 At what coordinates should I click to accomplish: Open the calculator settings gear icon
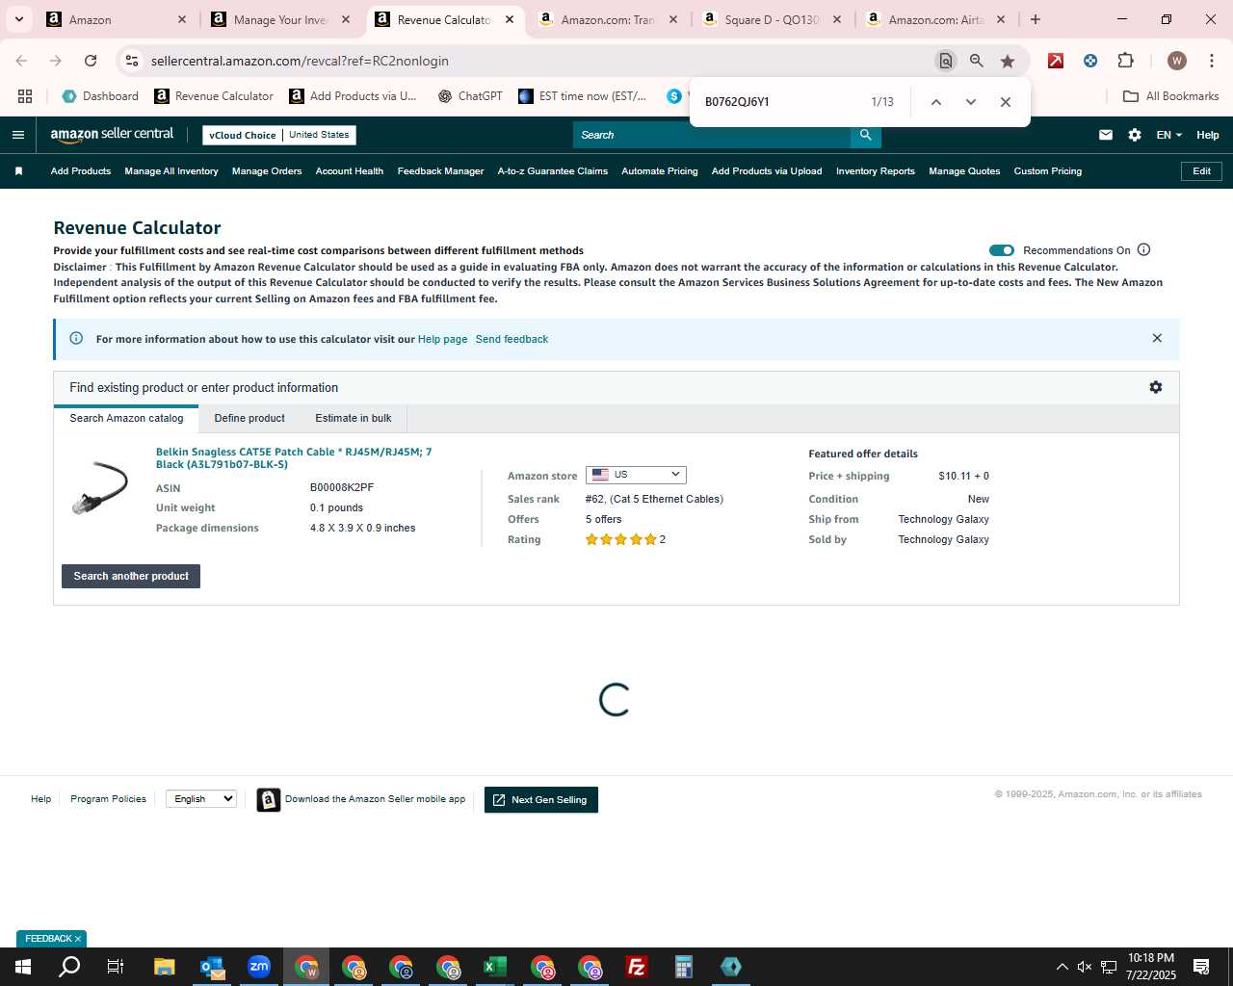point(1156,387)
